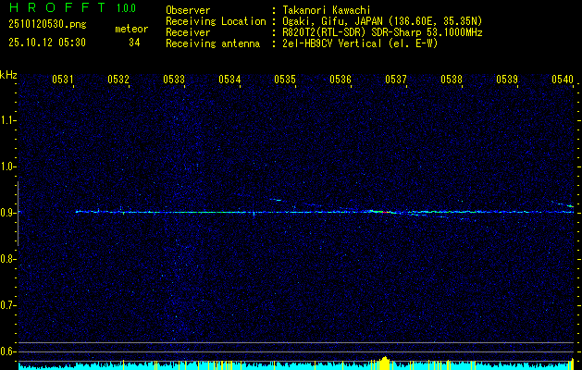The image size is (582, 370).
Task: Click the 0.7 kHz axis label
Action: (6, 305)
